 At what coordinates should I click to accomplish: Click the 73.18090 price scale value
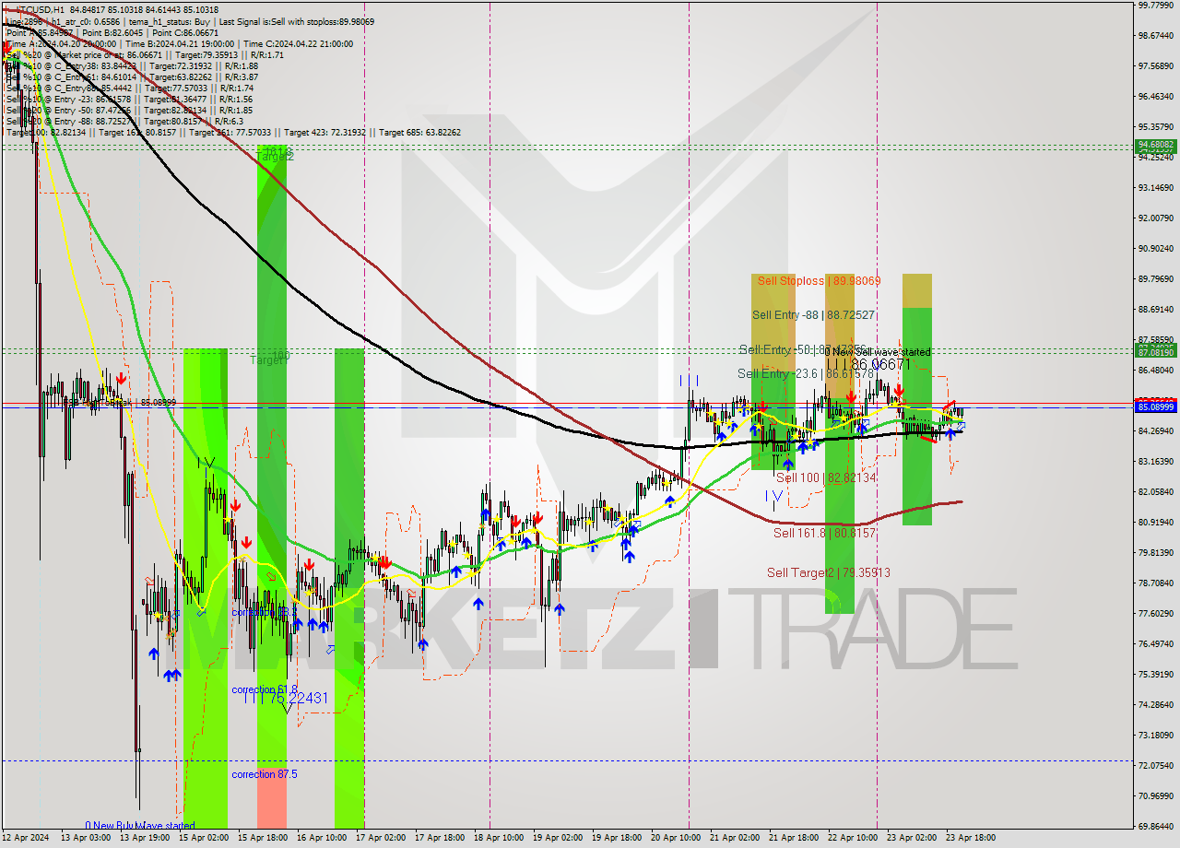pyautogui.click(x=1156, y=735)
